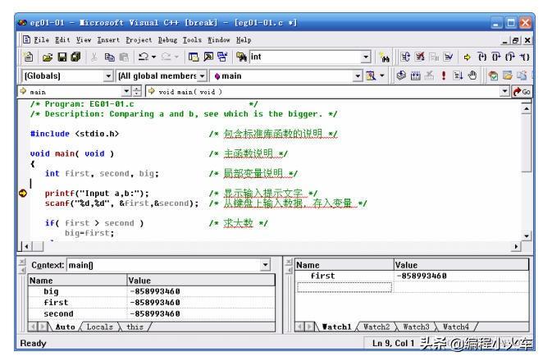Image resolution: width=543 pixels, height=361 pixels.
Task: Switch to the 'this' variables tab
Action: pyautogui.click(x=135, y=327)
